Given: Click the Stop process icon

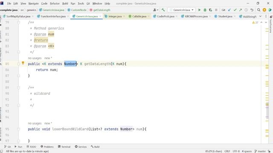Looking at the screenshot, I should [216, 10].
